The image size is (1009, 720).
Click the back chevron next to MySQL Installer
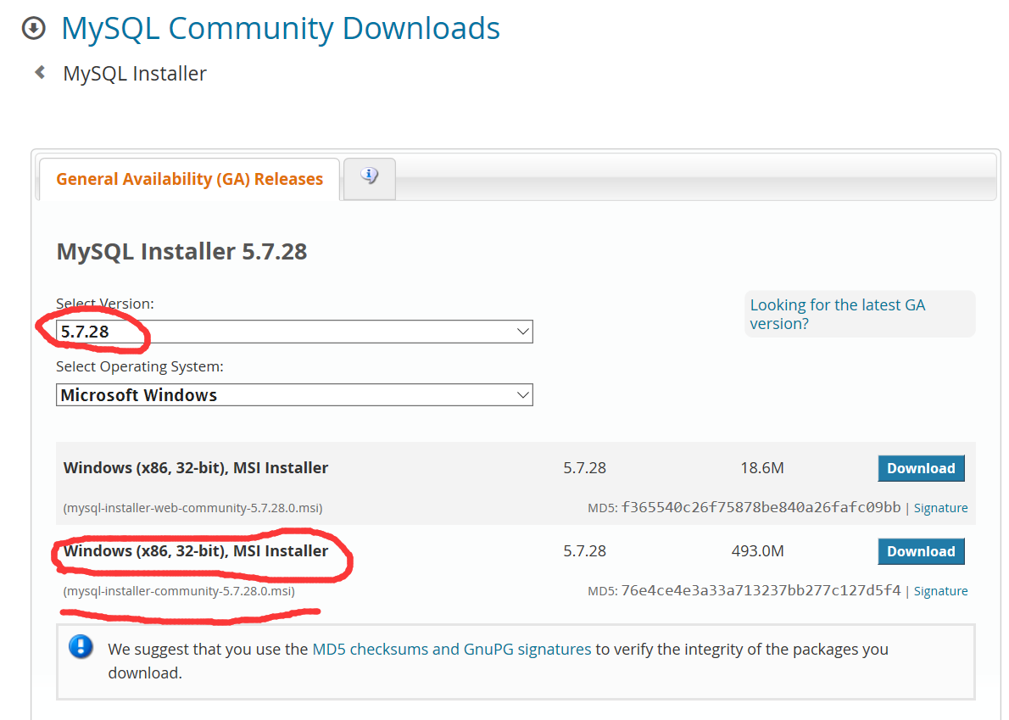(39, 72)
